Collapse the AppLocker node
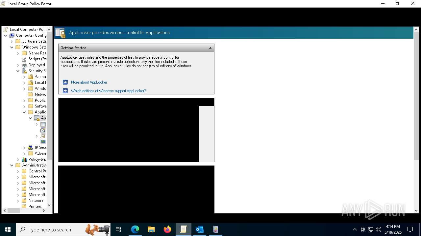 point(31,118)
